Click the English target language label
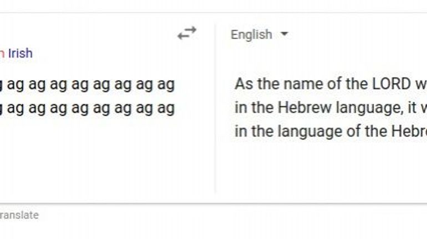 click(251, 34)
